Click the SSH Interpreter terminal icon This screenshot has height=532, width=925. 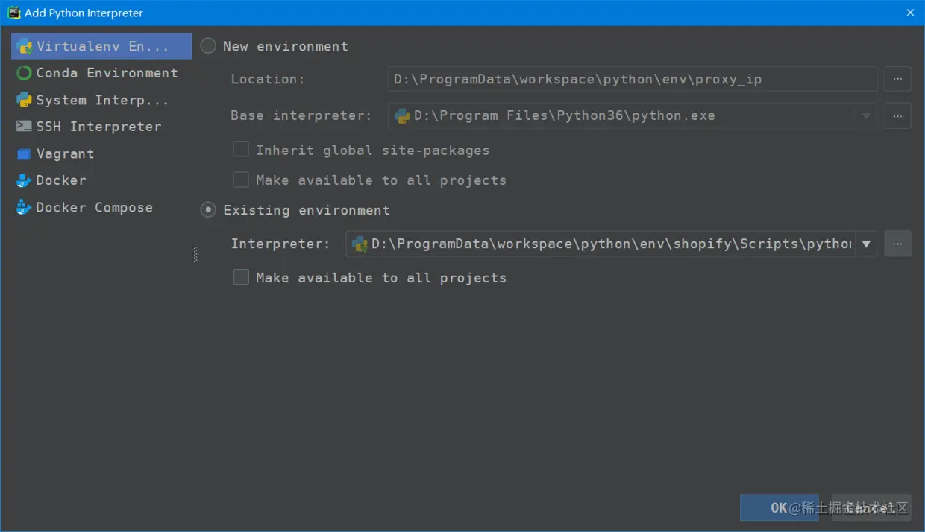point(24,127)
